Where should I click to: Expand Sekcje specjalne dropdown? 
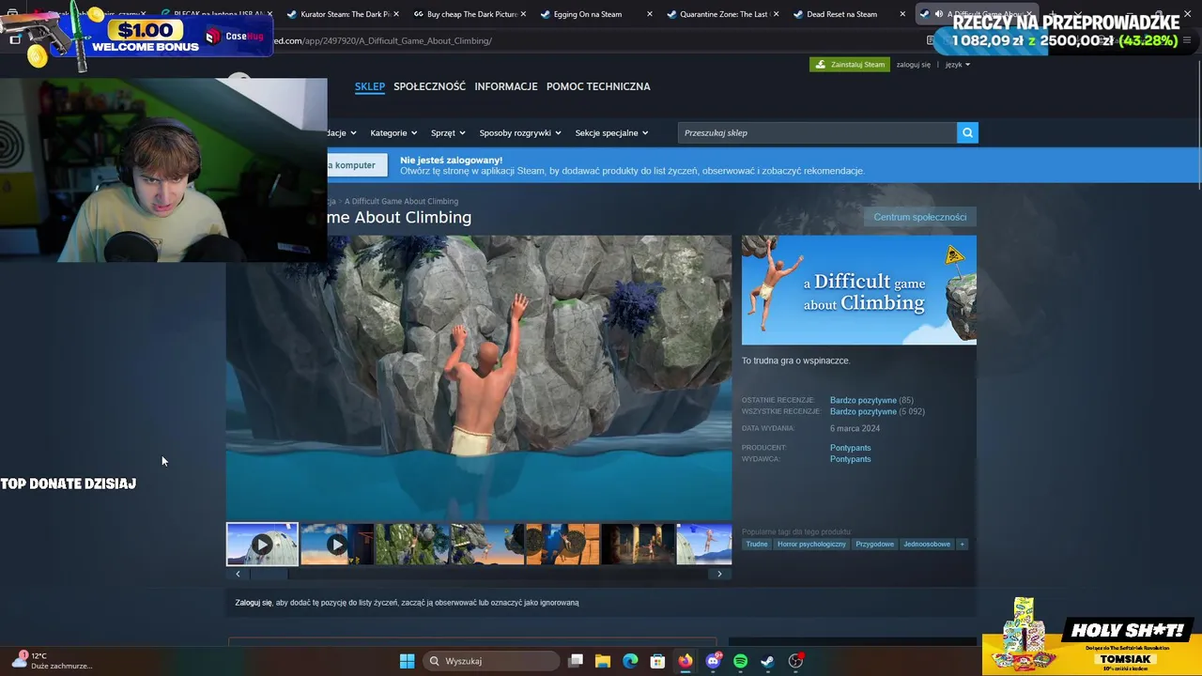click(611, 132)
